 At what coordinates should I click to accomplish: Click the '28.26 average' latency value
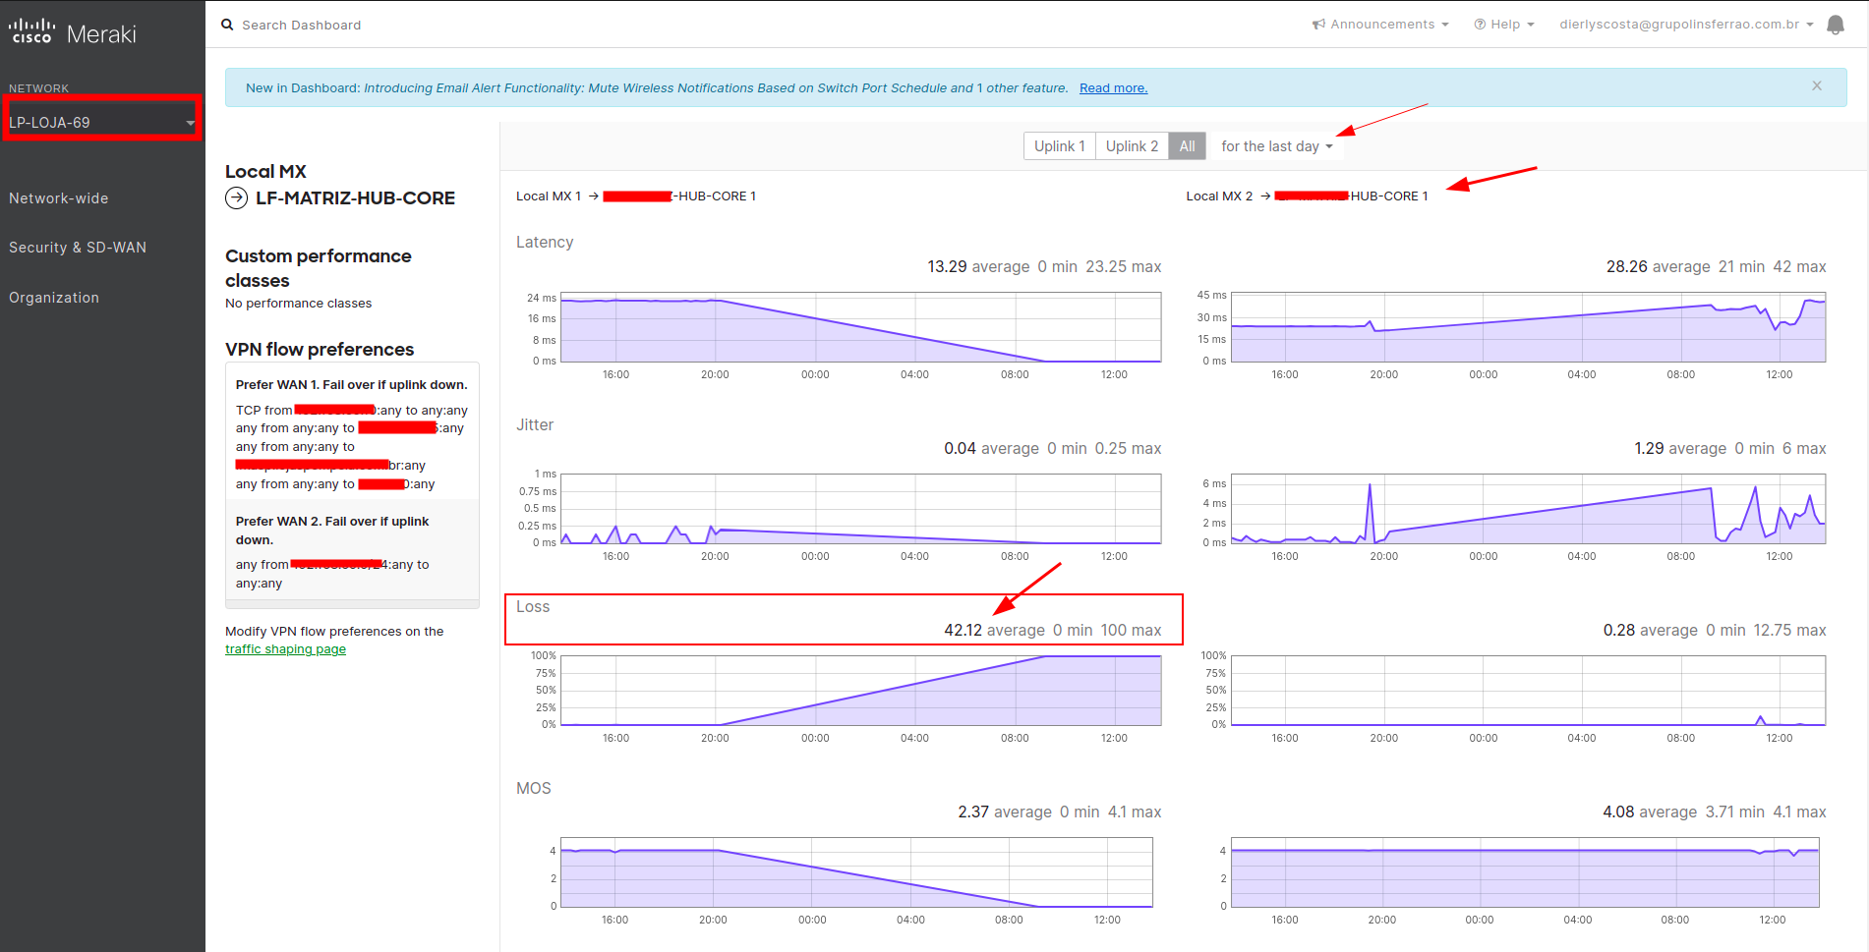coord(1658,267)
